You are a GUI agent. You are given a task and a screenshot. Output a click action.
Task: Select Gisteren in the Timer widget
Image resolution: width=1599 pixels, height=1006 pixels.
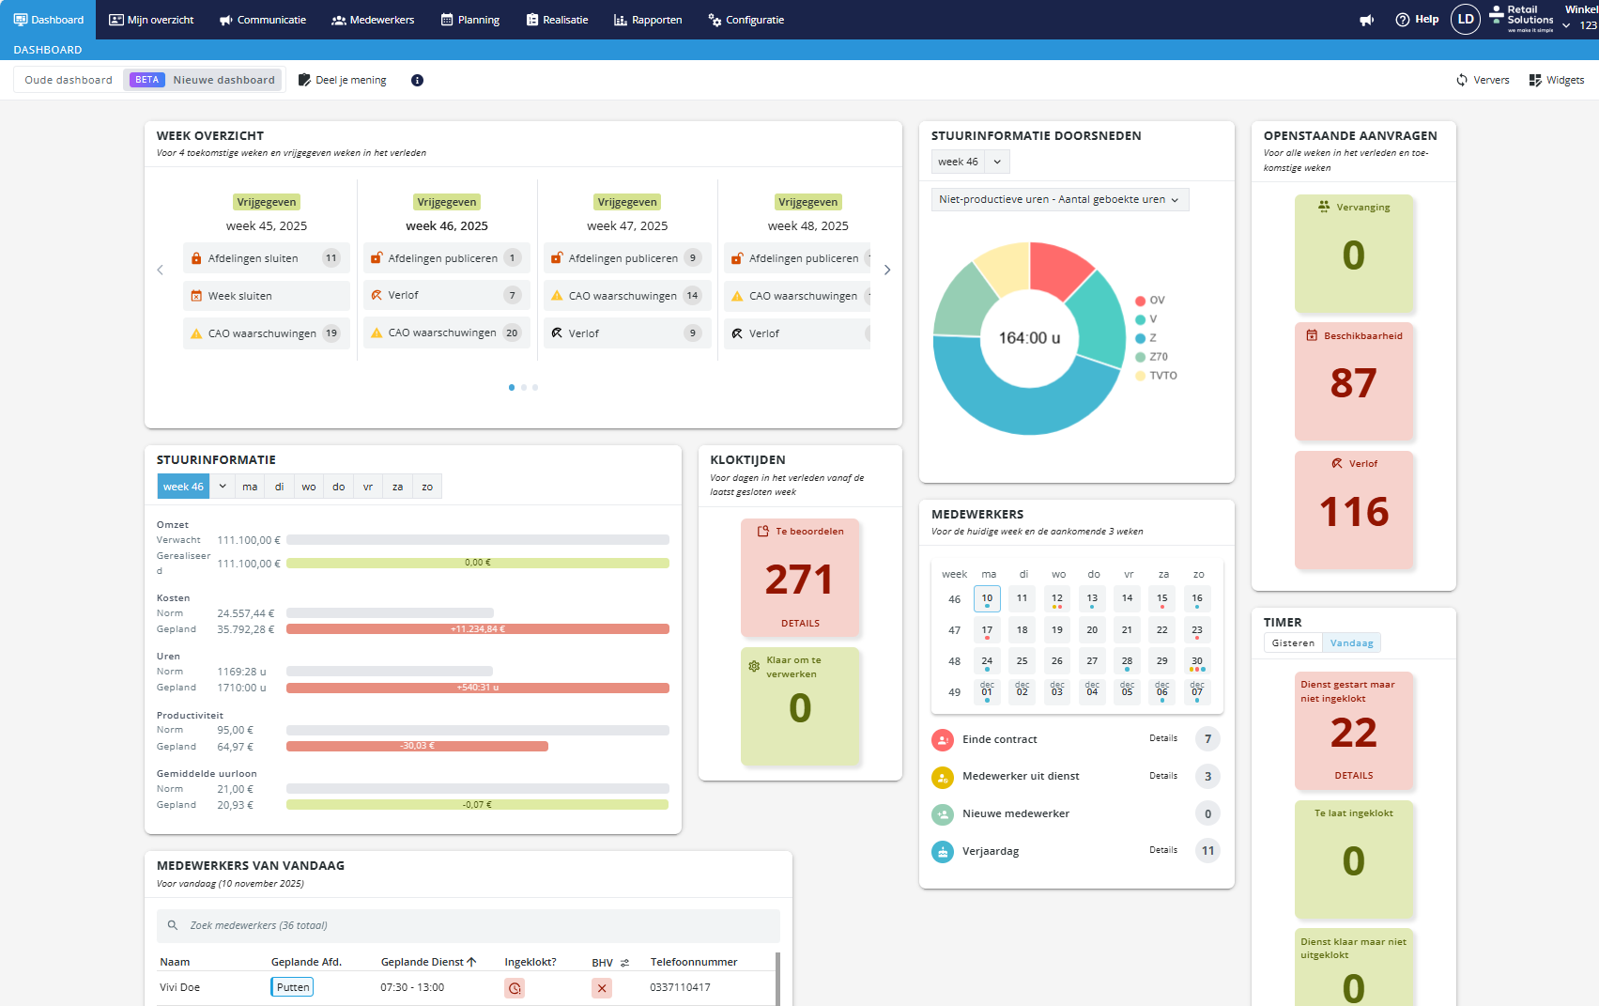point(1293,643)
